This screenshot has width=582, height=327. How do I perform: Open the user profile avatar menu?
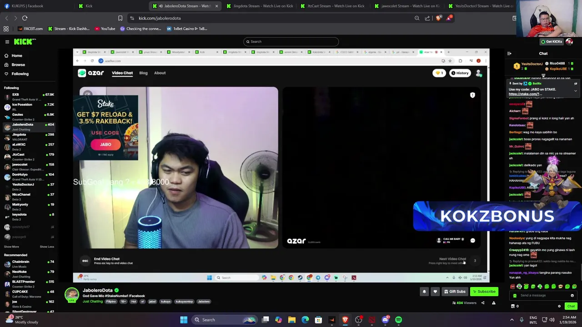coord(569,42)
